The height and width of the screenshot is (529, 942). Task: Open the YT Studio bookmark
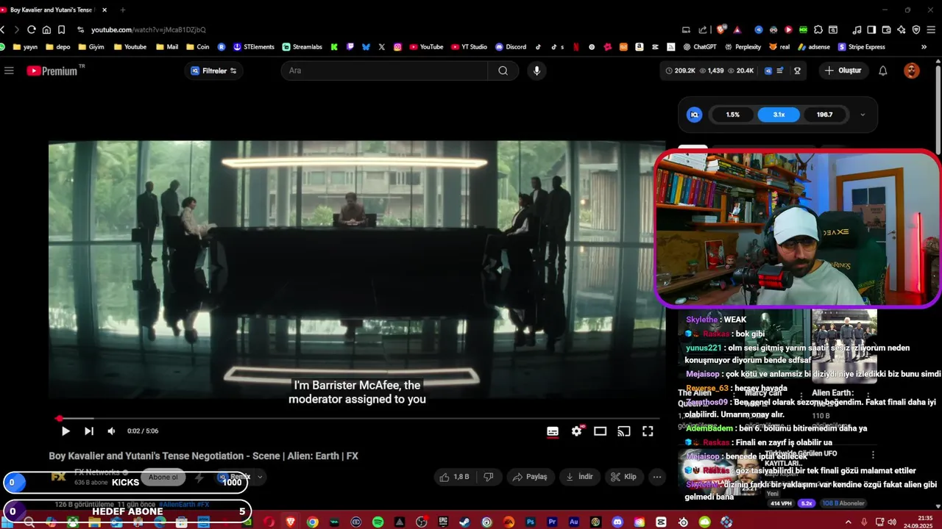click(468, 47)
